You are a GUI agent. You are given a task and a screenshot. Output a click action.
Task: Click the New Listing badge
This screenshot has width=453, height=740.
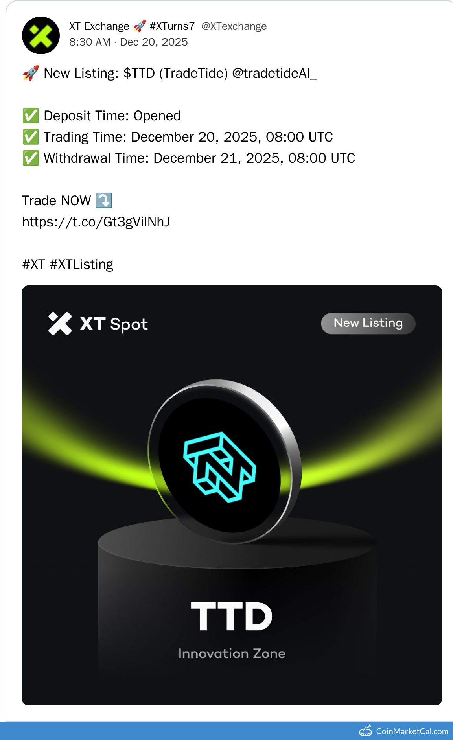tap(368, 323)
